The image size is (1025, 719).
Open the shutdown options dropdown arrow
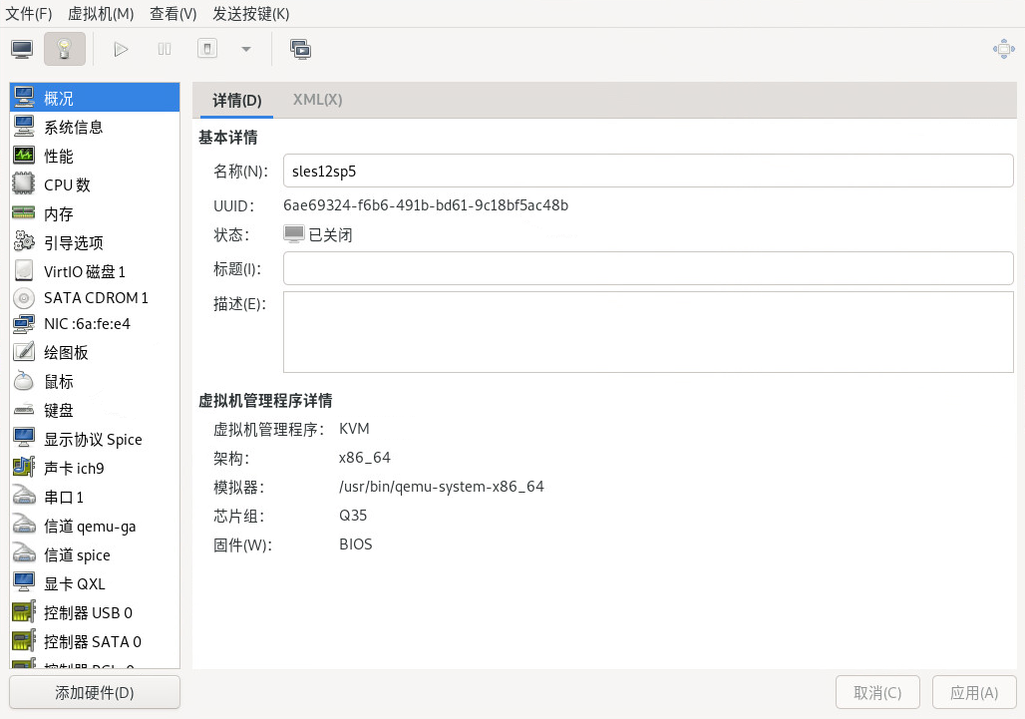[246, 49]
